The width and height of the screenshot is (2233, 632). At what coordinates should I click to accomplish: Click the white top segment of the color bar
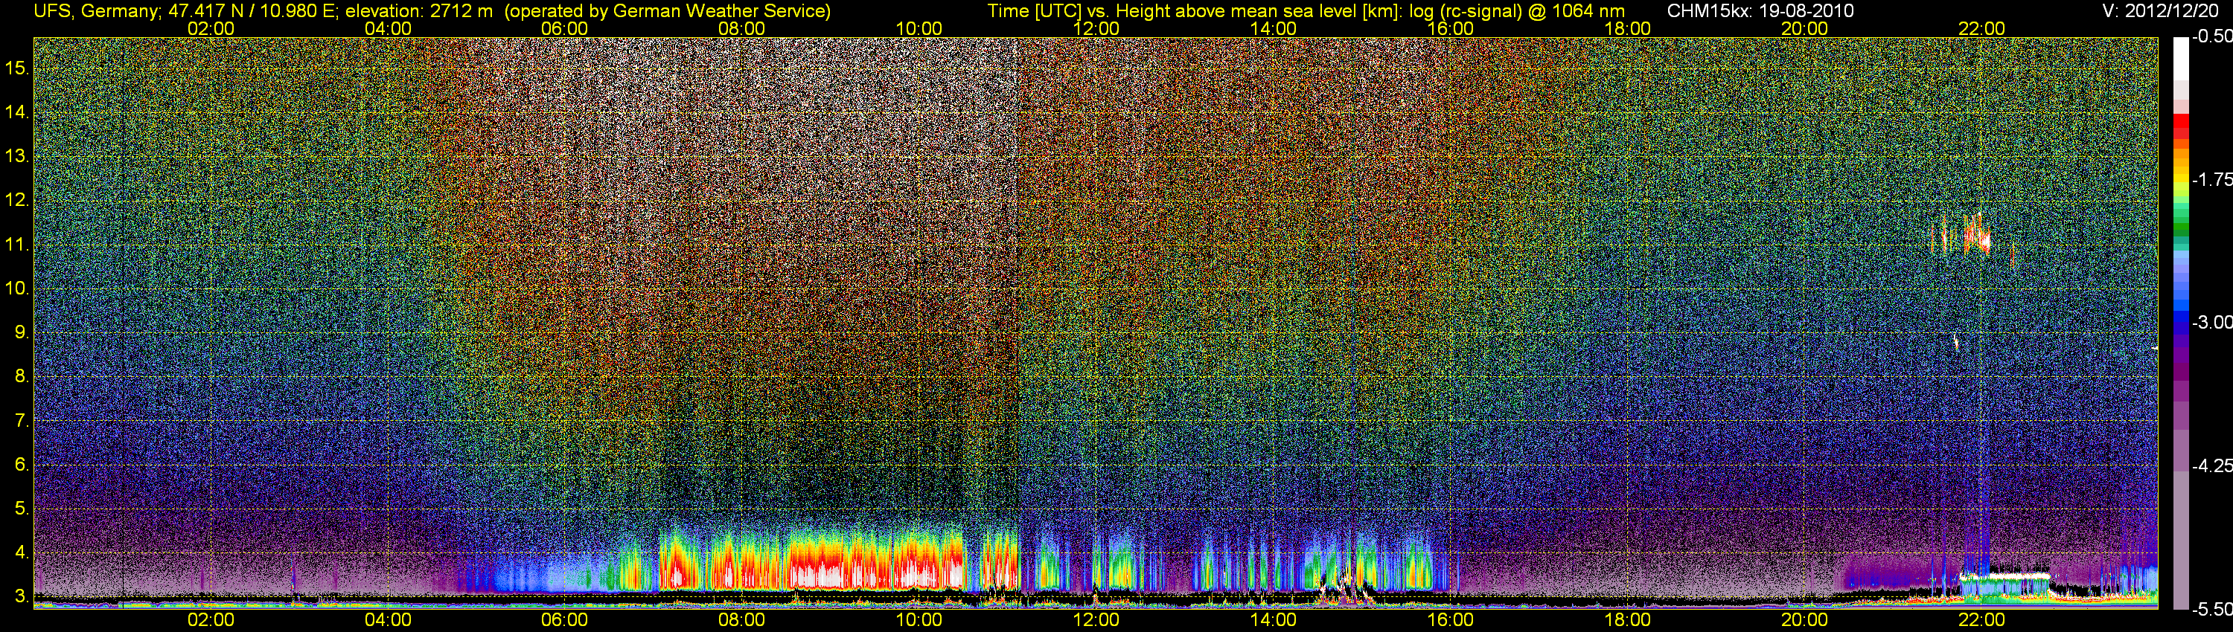pyautogui.click(x=2181, y=58)
